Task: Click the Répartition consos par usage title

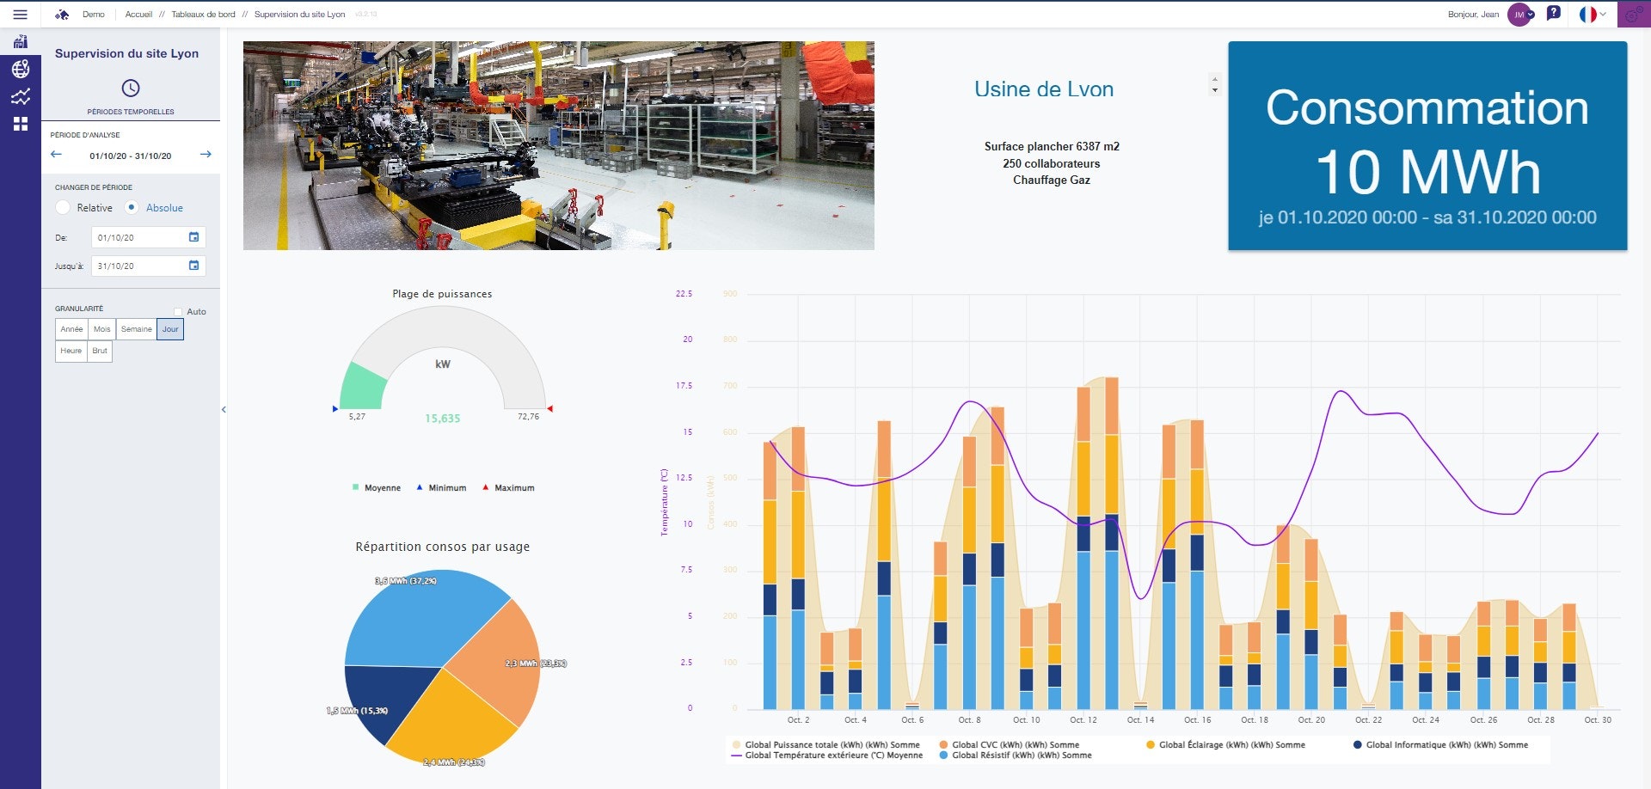Action: (443, 547)
